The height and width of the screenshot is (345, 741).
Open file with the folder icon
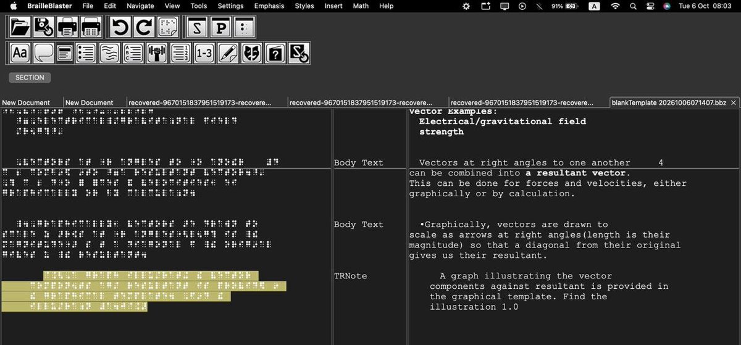point(20,27)
